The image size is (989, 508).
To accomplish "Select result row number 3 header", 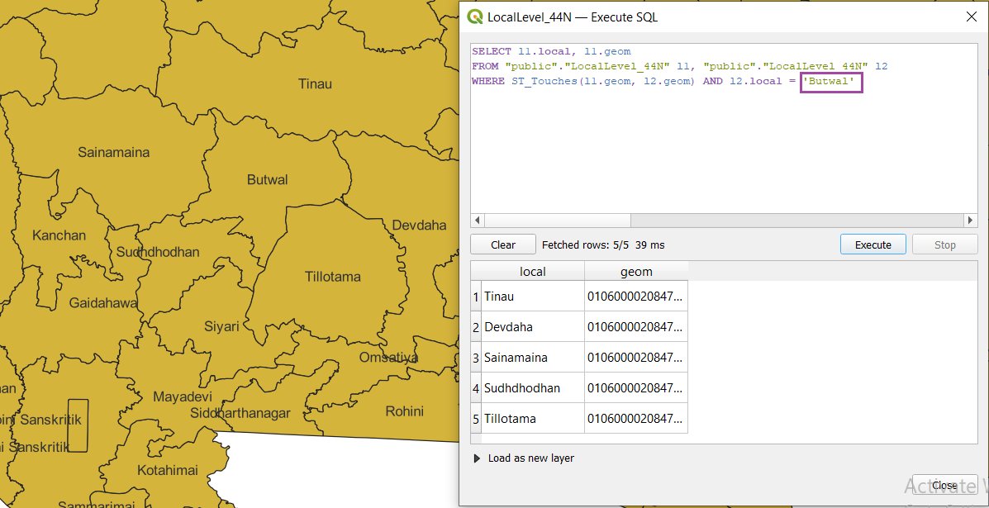I will pos(476,358).
